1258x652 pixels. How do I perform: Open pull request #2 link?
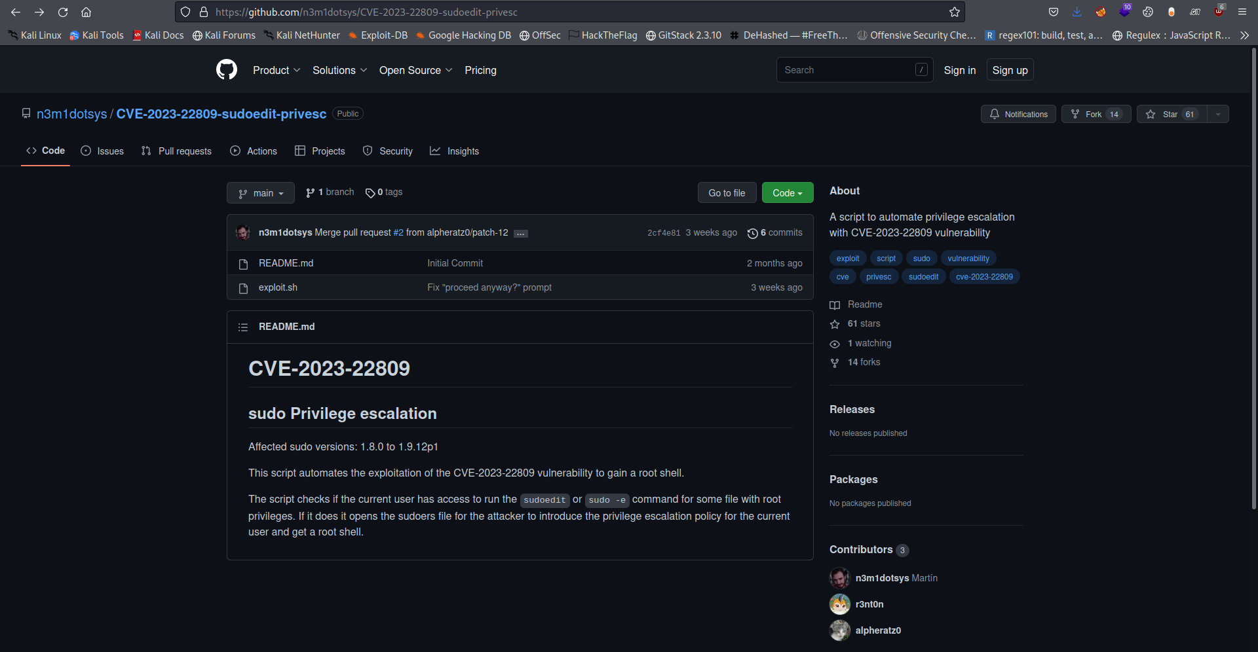coord(398,232)
